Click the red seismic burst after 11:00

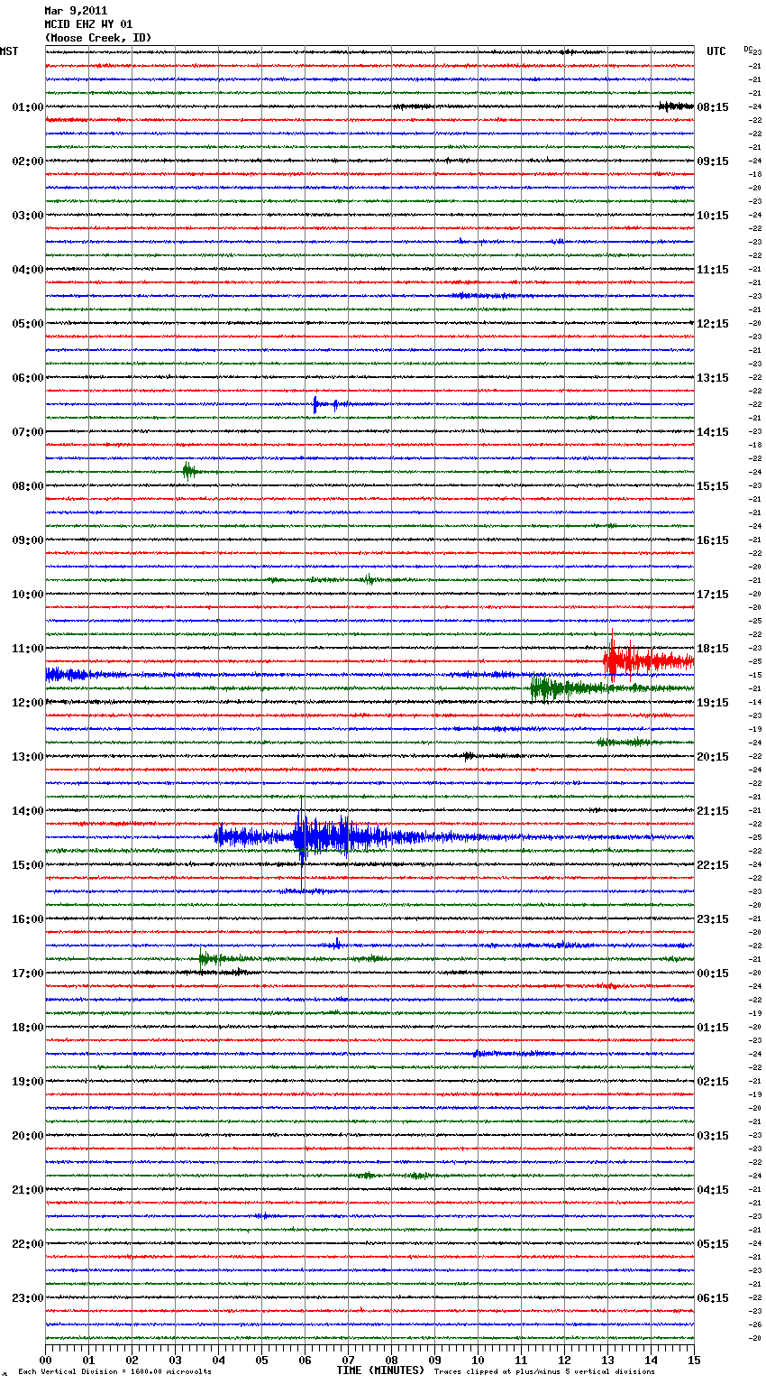tap(647, 660)
